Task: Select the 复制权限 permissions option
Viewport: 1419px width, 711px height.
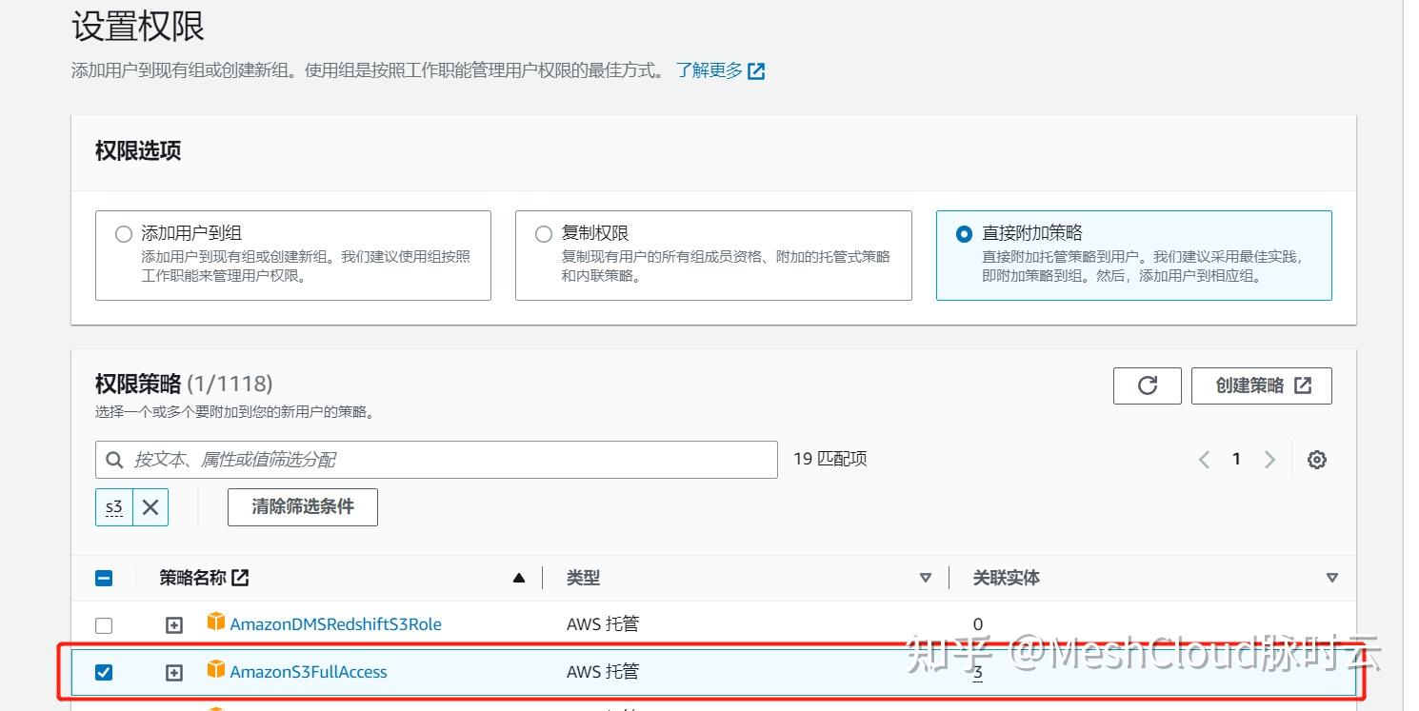Action: [x=543, y=233]
